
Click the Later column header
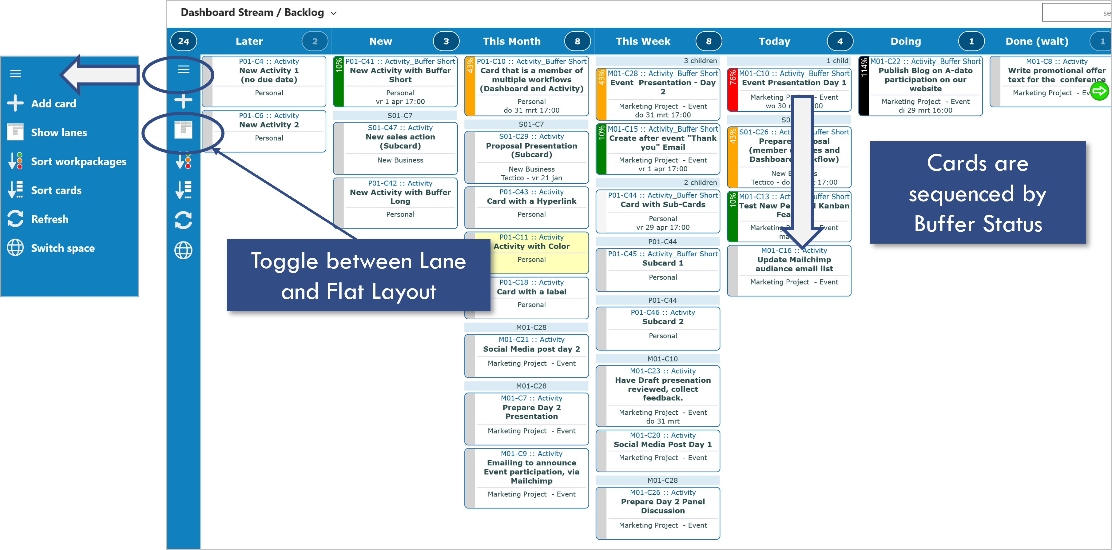249,42
